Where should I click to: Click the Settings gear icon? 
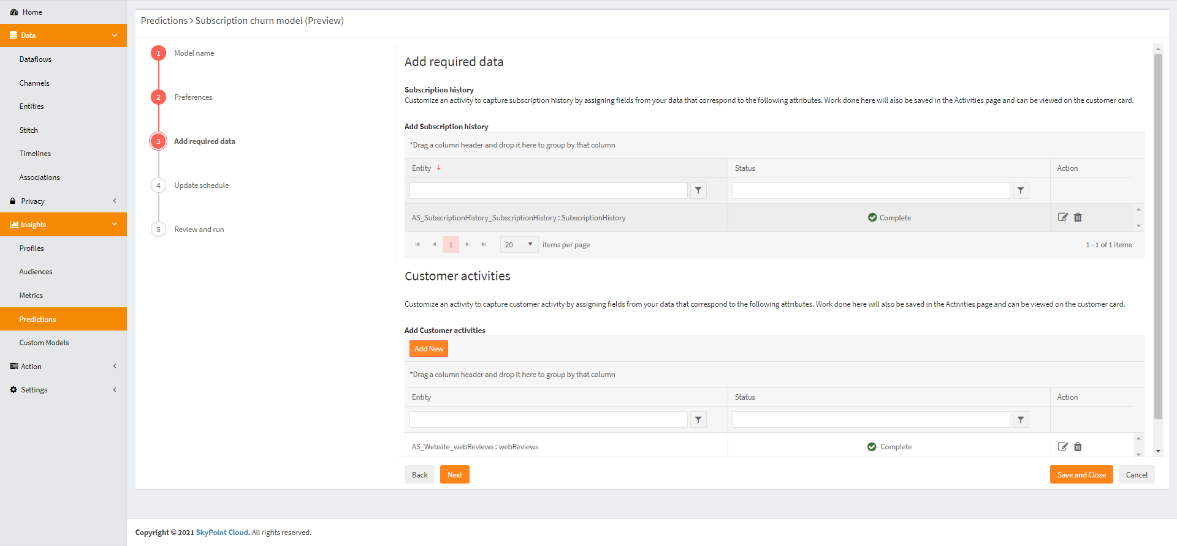click(13, 390)
